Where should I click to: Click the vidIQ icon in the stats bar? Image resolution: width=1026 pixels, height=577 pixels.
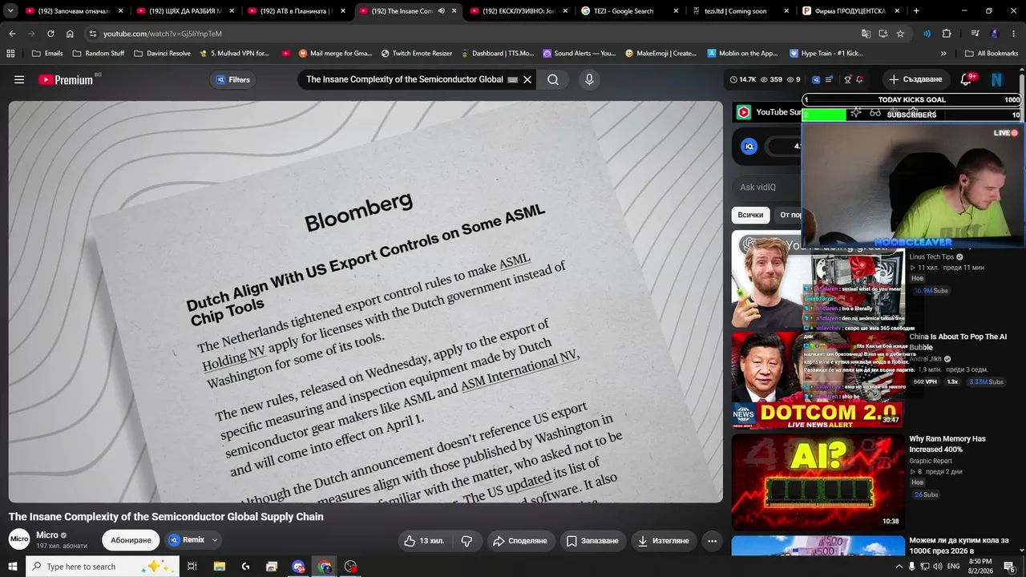pyautogui.click(x=816, y=79)
